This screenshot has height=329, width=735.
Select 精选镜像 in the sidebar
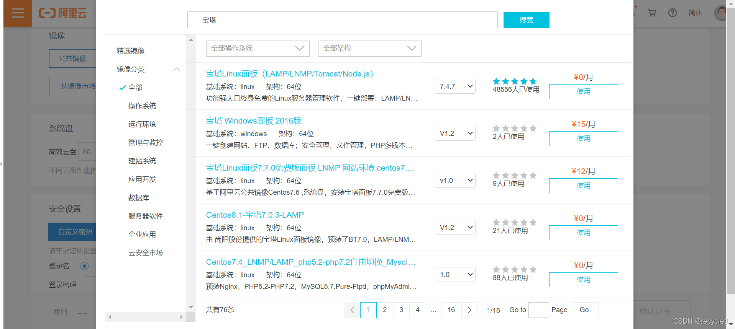[131, 51]
